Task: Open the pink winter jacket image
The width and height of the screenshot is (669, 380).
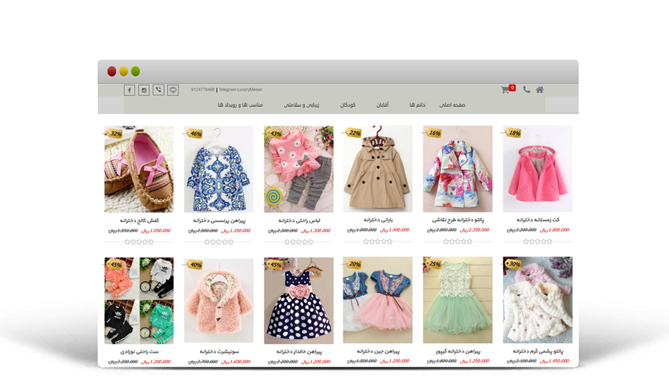Action: (537, 169)
